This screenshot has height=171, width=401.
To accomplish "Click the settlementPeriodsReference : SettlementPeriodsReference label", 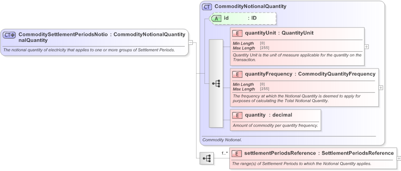I will coord(319,153).
